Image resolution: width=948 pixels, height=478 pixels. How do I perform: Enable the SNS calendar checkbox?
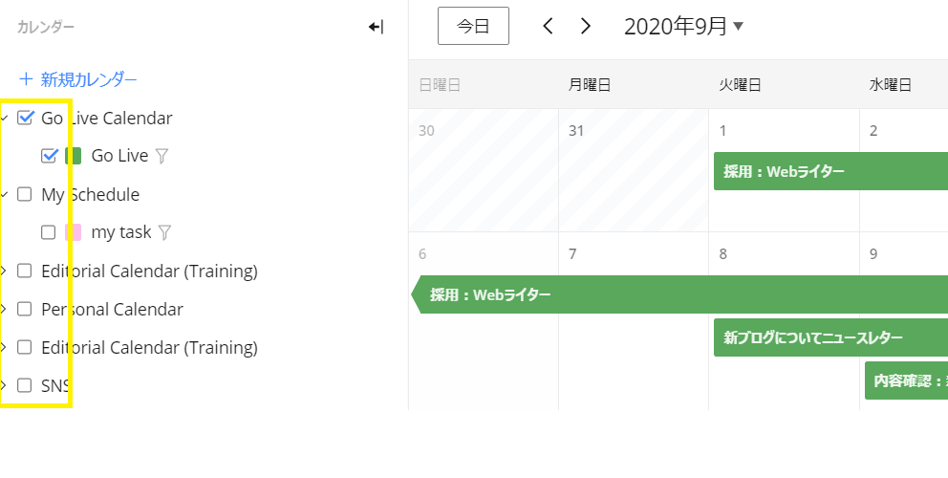click(24, 385)
